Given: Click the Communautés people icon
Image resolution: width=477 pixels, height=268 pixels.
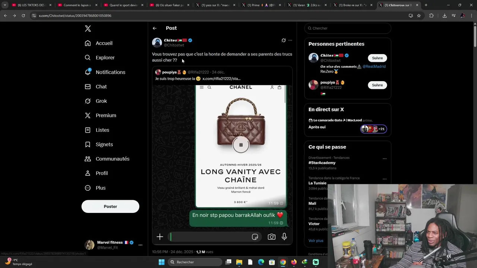Looking at the screenshot, I should (x=88, y=159).
